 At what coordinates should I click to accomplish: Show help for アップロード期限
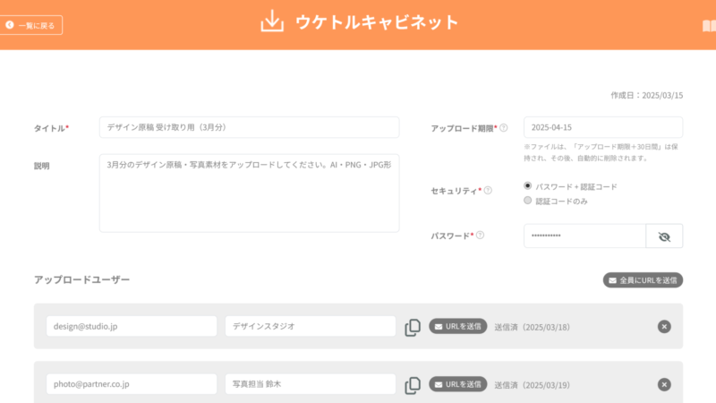click(504, 128)
